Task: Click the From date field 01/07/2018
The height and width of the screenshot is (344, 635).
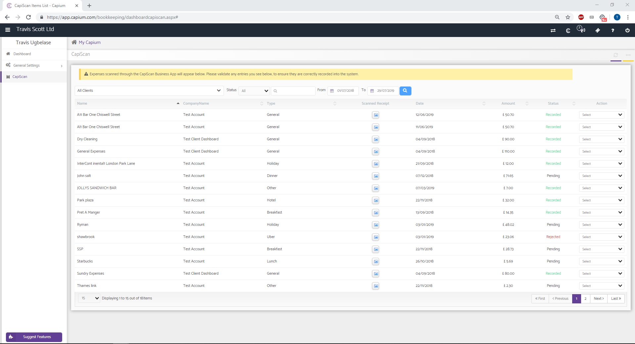Action: [x=343, y=91]
